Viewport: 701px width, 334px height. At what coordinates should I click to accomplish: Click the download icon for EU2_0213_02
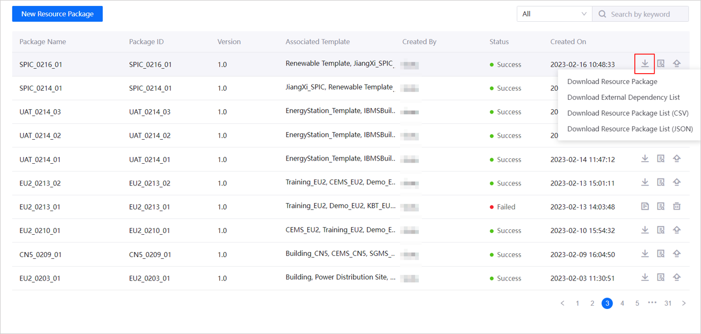click(x=645, y=182)
